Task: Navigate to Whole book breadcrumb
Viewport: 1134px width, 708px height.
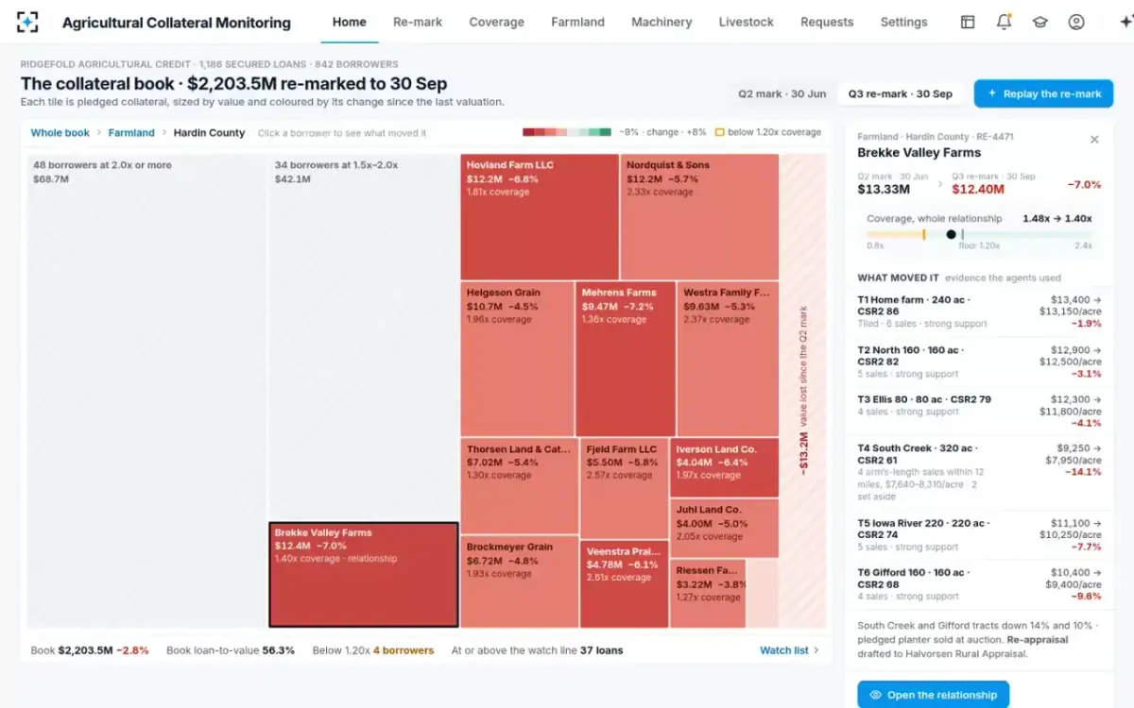Action: pyautogui.click(x=60, y=133)
